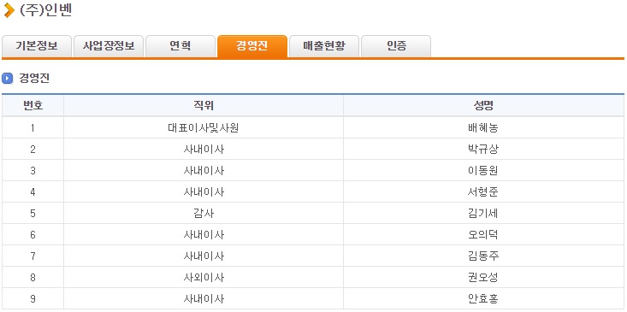Viewport: 627px width, 312px height.
Task: Select the name 오의덕
Action: point(483,234)
